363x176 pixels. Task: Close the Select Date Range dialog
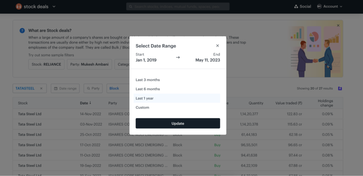point(217,46)
